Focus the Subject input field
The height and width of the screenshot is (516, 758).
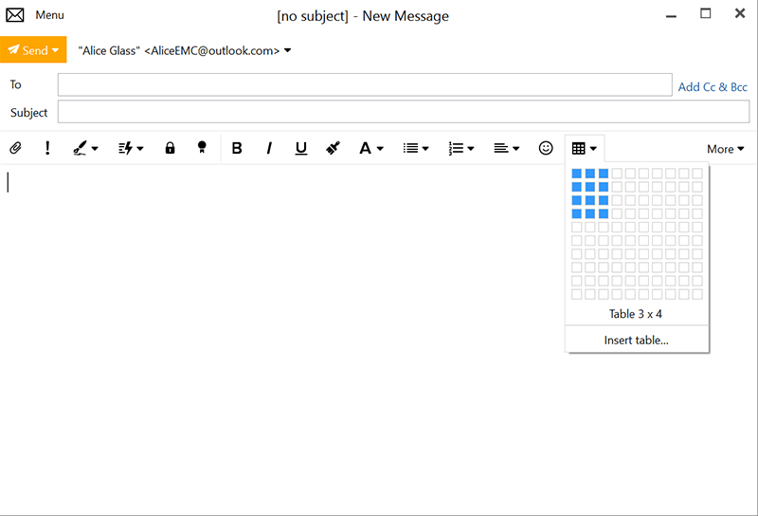[x=404, y=112]
